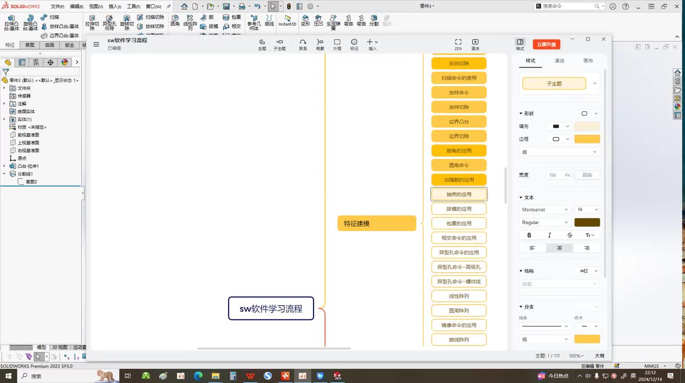685x383 pixels.
Task: Click SolidWorks save icon
Action: tap(226, 6)
